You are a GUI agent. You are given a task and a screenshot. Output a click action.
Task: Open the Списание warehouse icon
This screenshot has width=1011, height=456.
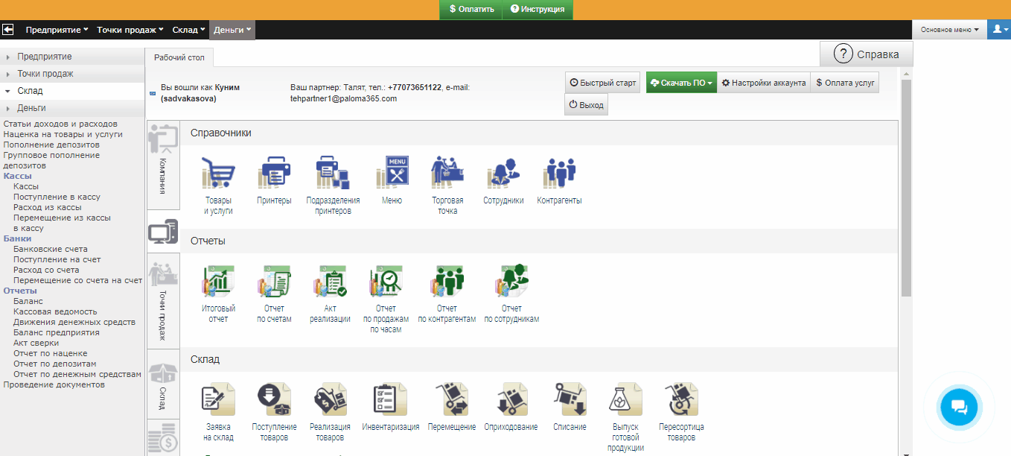(570, 400)
